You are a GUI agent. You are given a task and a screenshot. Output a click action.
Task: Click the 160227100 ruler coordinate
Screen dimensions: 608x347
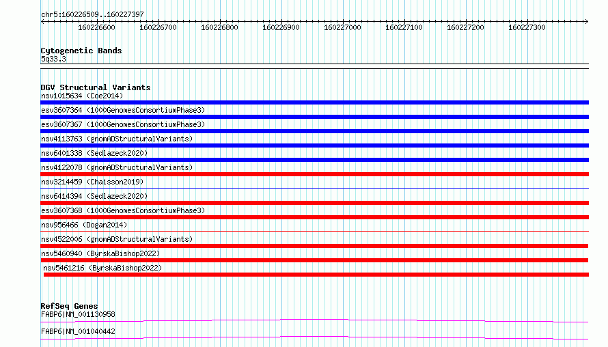pos(404,27)
